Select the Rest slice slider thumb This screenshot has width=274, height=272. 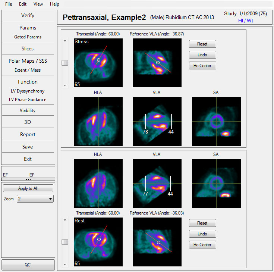pos(65,242)
